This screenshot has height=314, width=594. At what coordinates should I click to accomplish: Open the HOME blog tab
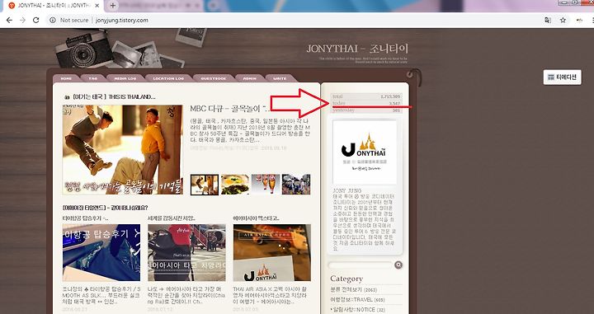coord(66,78)
